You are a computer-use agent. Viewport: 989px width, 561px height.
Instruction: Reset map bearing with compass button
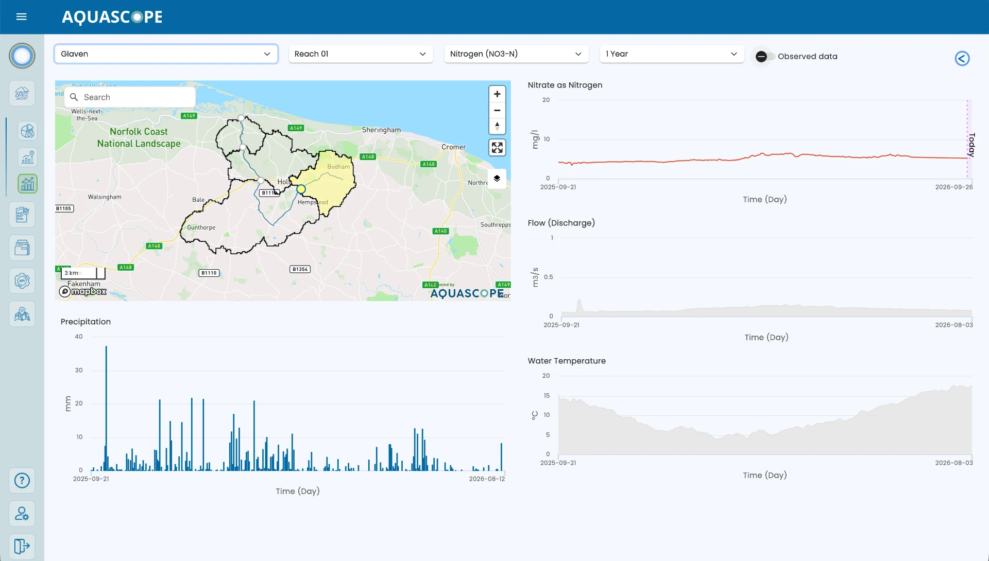tap(497, 126)
